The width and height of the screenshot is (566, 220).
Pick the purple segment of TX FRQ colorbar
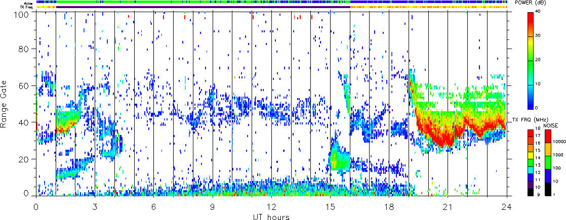point(530,185)
